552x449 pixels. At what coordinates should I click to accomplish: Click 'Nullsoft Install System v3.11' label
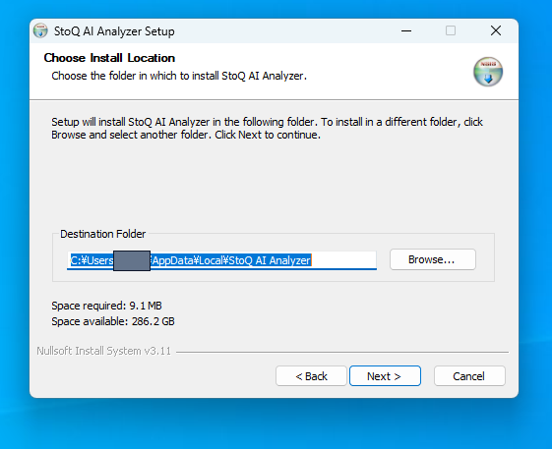coord(104,351)
